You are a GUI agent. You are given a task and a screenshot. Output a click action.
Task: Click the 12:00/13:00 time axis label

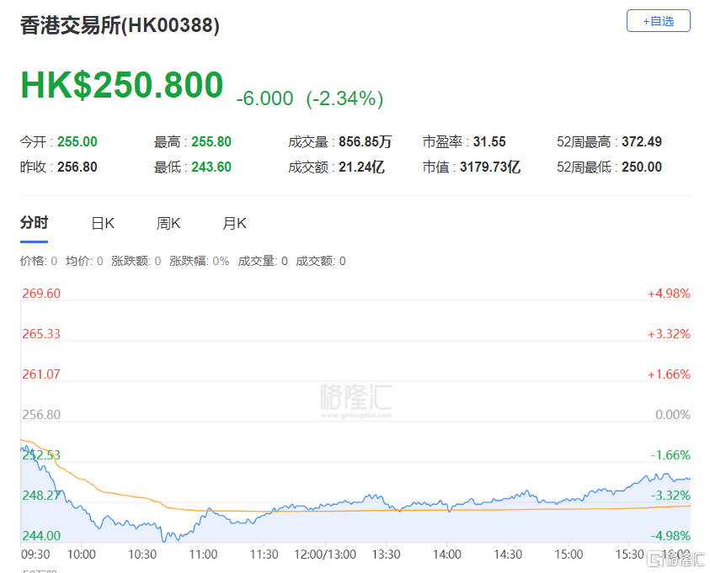325,554
